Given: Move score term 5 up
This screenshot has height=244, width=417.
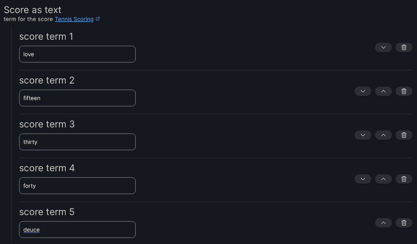Looking at the screenshot, I should coord(383,223).
